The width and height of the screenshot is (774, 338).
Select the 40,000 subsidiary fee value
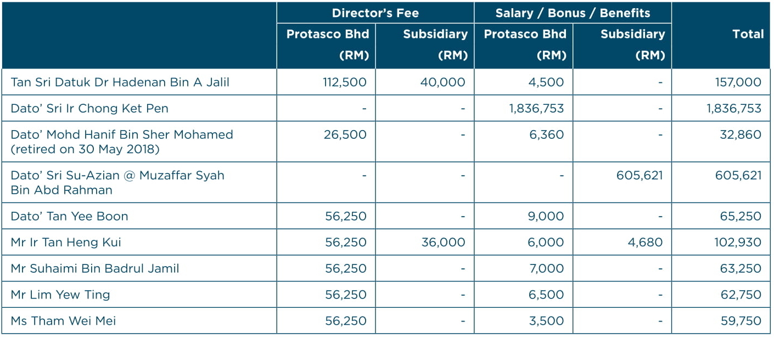pos(443,82)
